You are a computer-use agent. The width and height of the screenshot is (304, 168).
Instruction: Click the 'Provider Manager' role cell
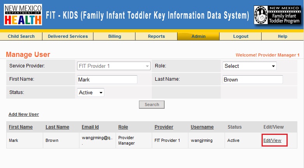[134, 140]
